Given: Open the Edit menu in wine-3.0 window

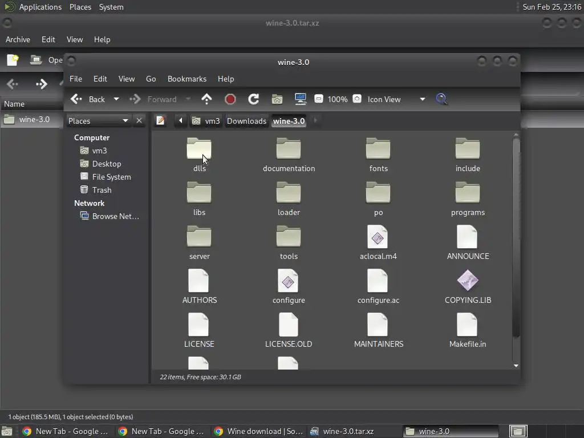Looking at the screenshot, I should click(x=100, y=79).
